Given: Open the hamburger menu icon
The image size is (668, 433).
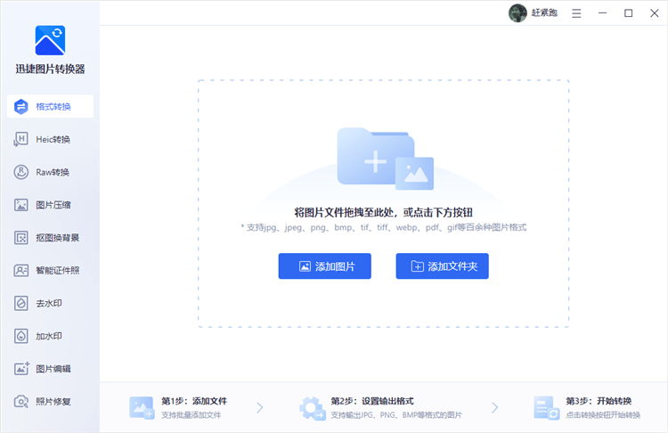Looking at the screenshot, I should point(576,13).
